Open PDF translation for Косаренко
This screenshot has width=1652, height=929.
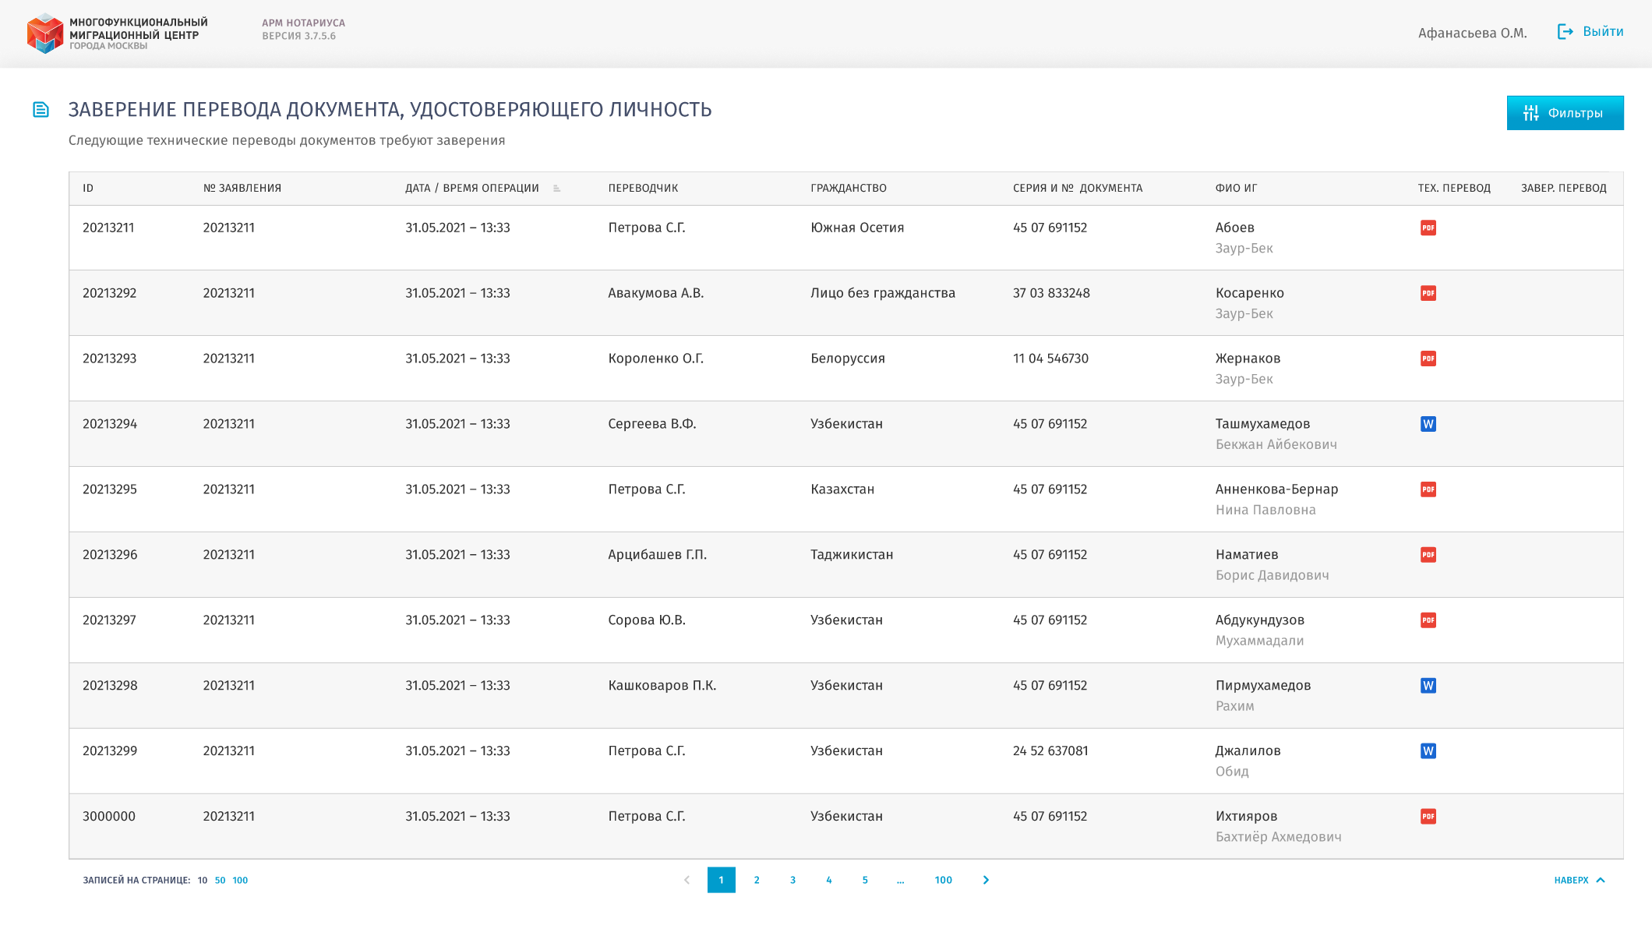point(1428,293)
